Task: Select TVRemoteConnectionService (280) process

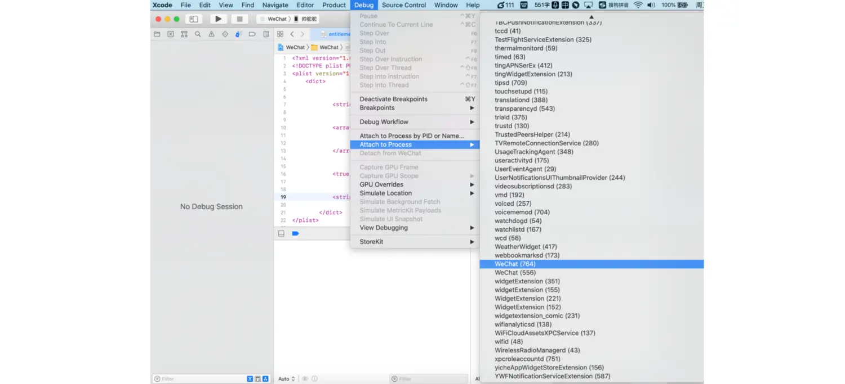Action: pyautogui.click(x=591, y=143)
